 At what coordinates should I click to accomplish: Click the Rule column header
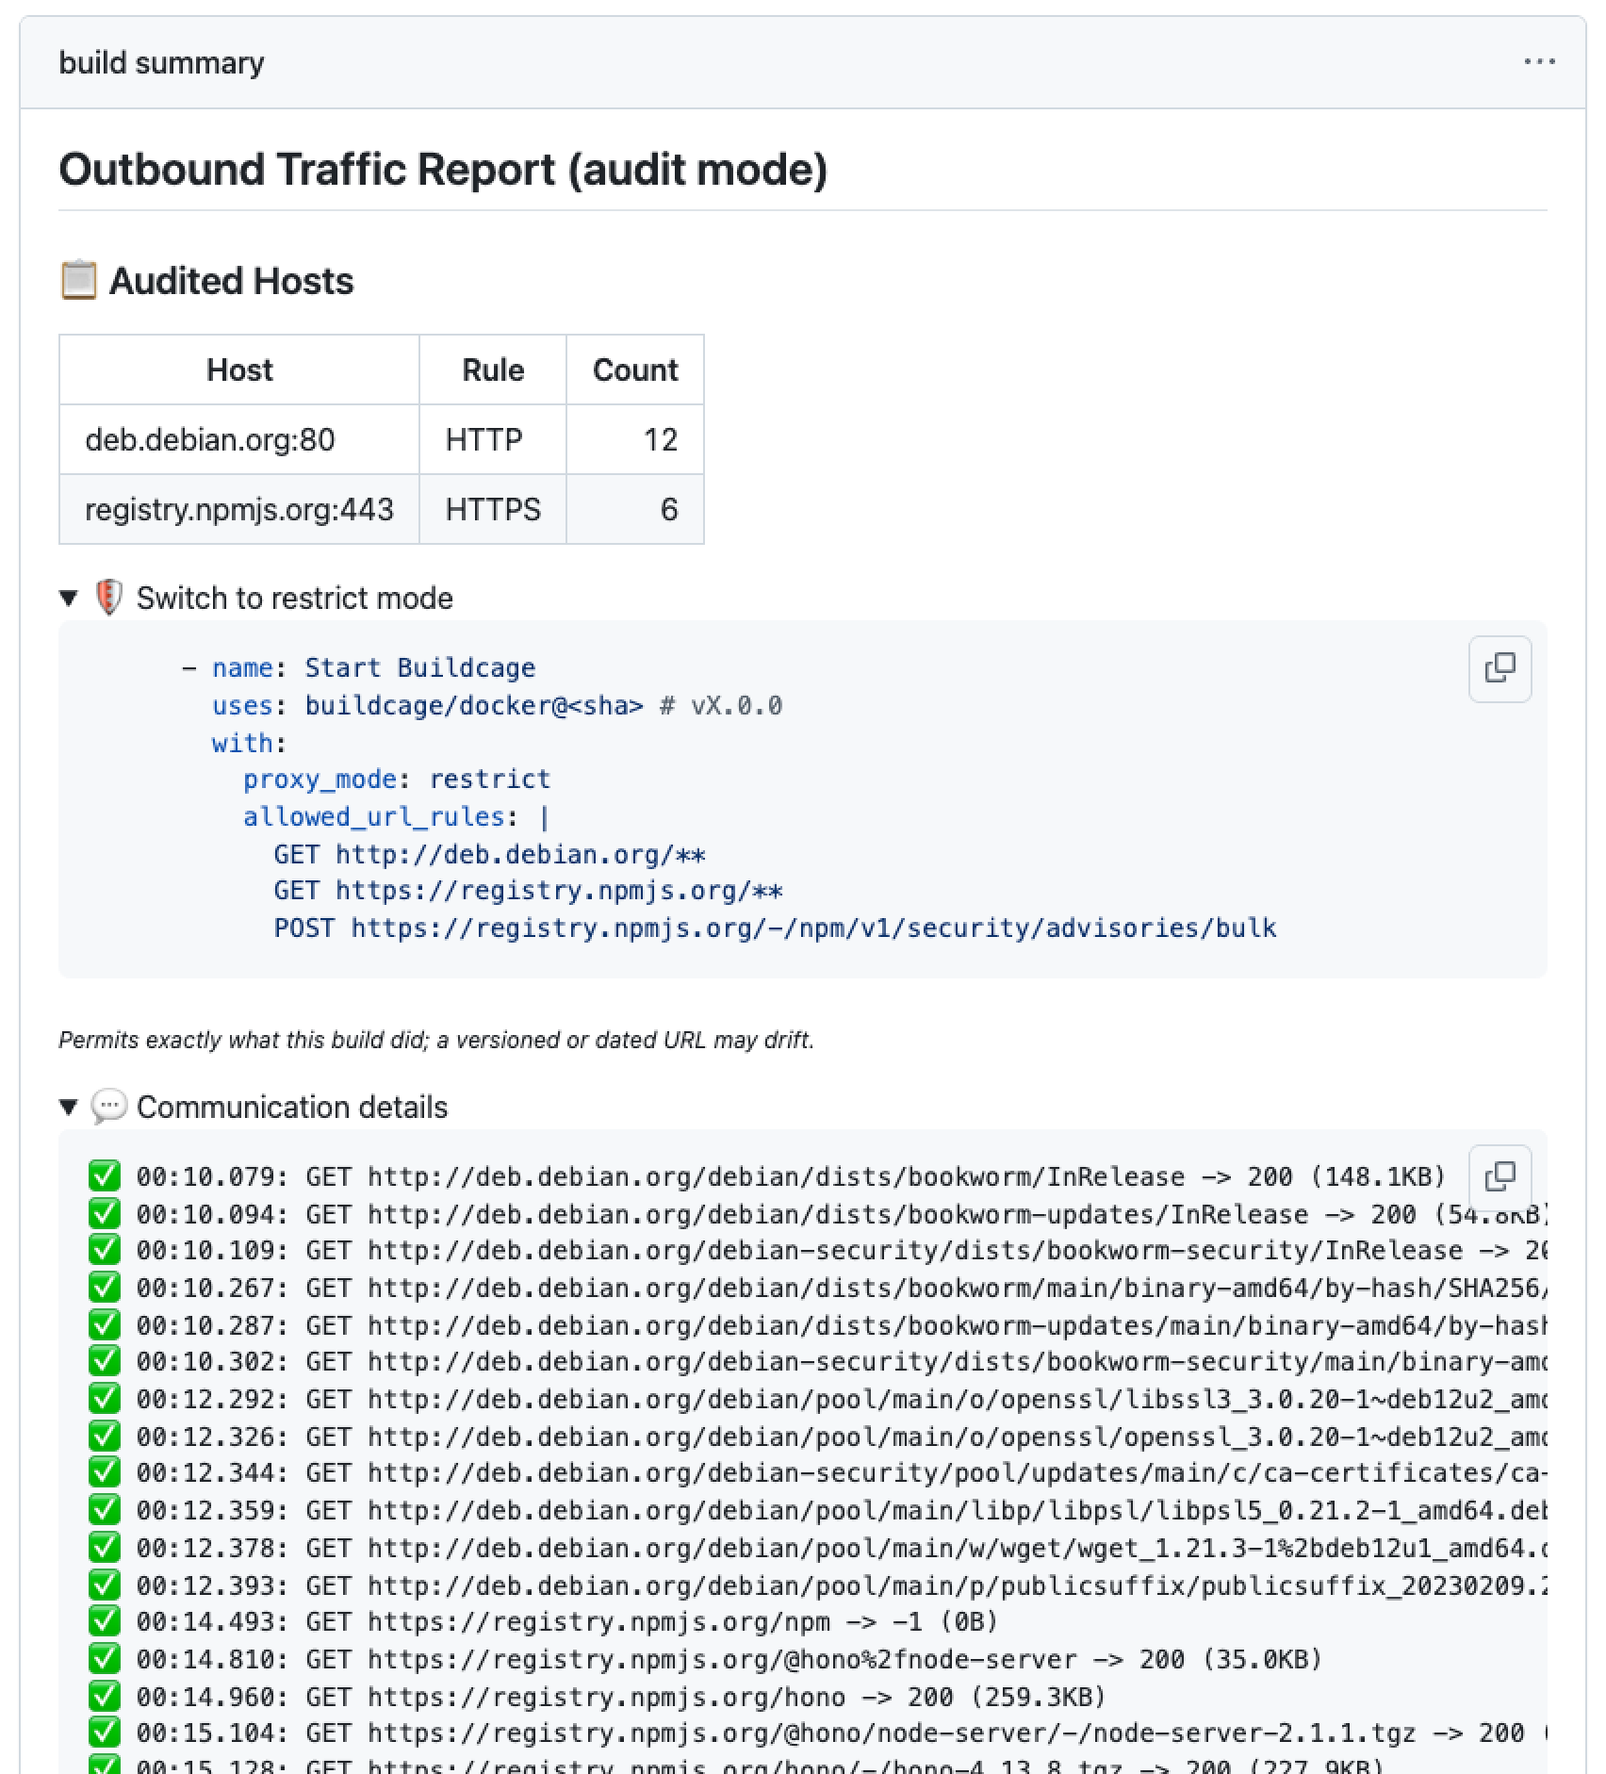493,370
